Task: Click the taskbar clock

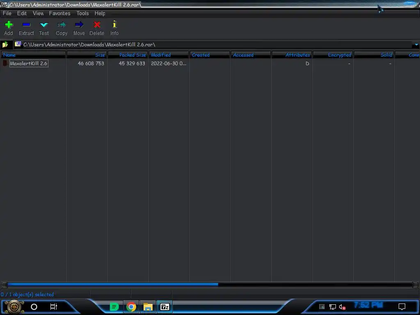Action: 368,305
